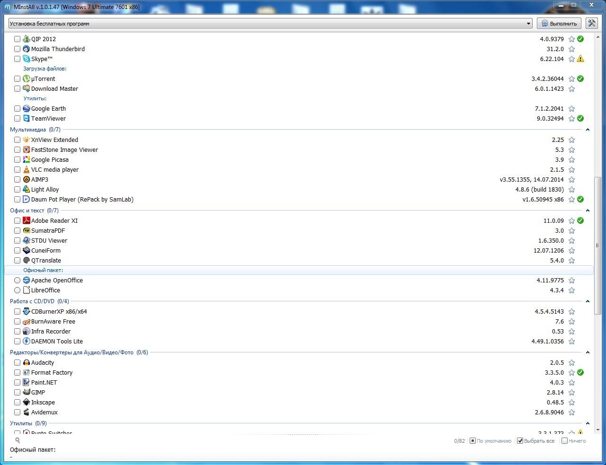This screenshot has height=465, width=606.
Task: Click the AIMP3 icon
Action: click(x=27, y=179)
